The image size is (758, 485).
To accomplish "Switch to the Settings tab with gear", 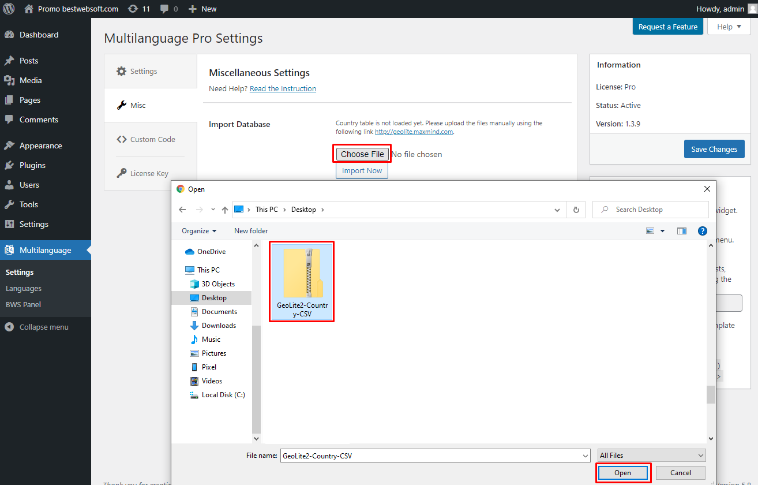I will [x=151, y=71].
